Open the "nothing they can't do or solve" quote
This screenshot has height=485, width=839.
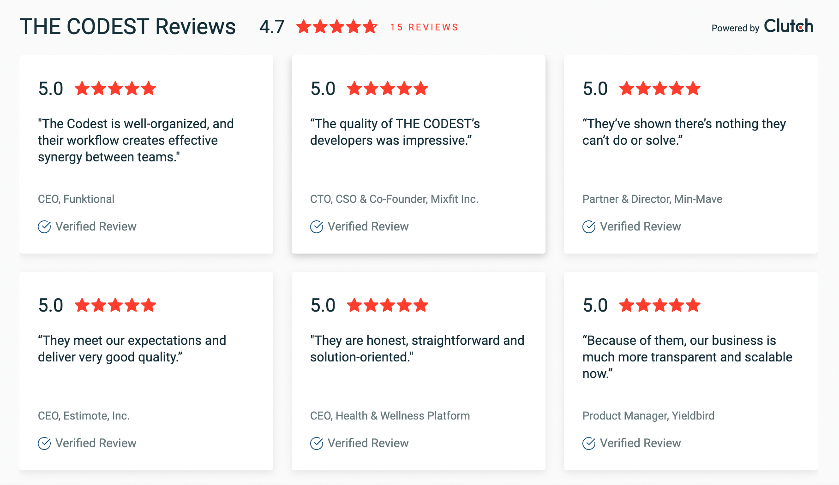point(683,132)
